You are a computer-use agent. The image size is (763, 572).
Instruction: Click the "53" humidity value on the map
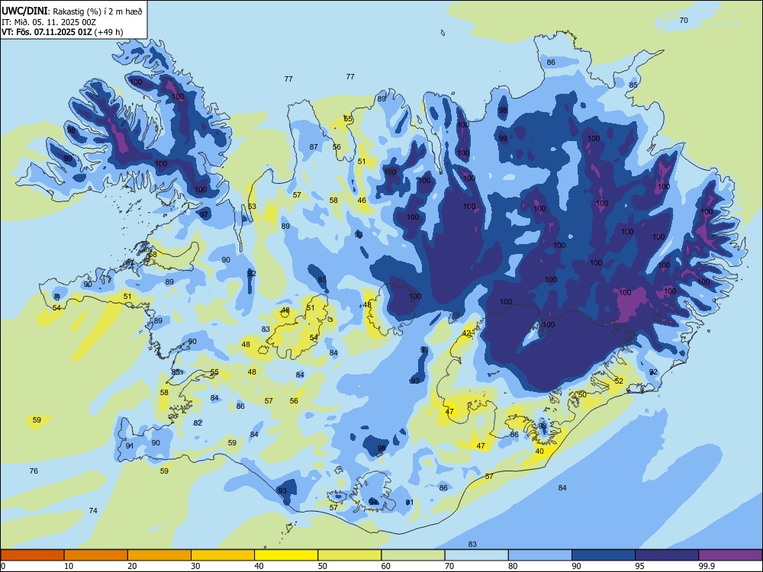point(252,206)
